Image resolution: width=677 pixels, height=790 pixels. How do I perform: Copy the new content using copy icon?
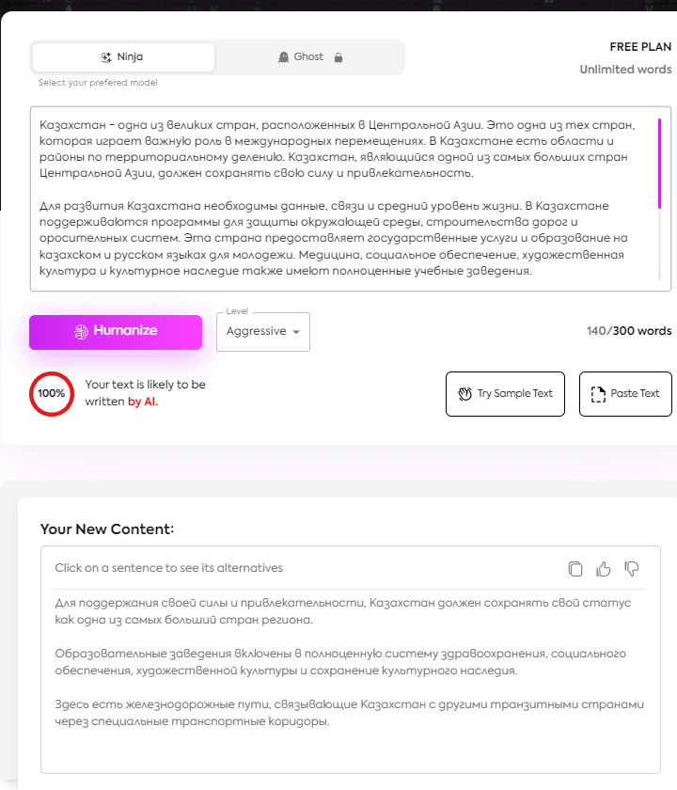click(575, 568)
